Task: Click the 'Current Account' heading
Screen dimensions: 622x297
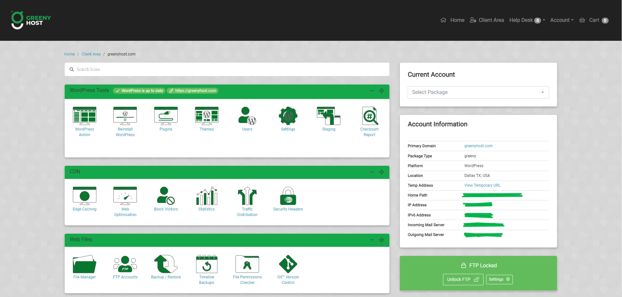Action: coord(431,75)
